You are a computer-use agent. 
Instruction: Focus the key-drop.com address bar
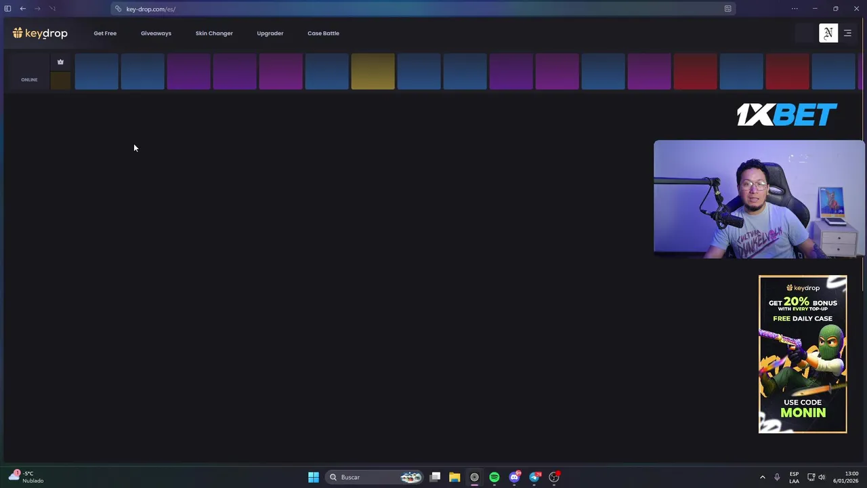coord(423,9)
